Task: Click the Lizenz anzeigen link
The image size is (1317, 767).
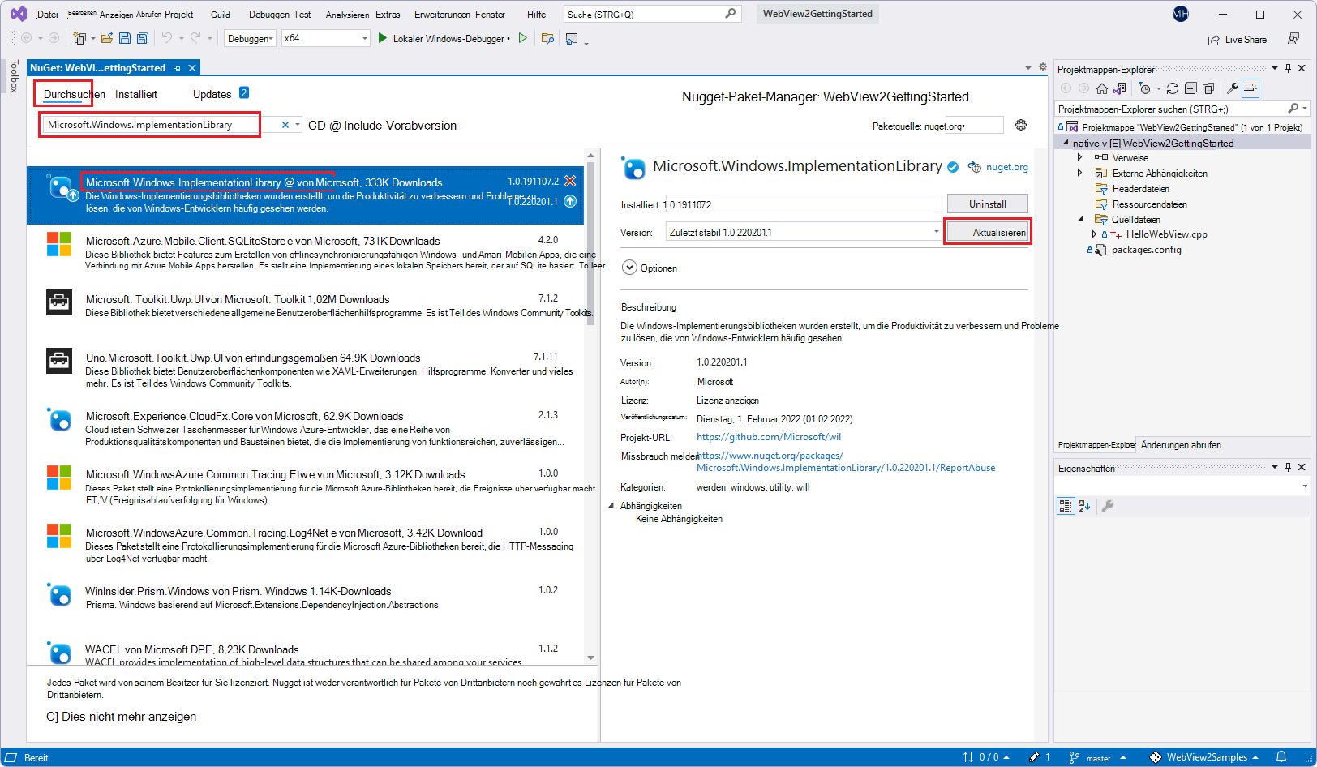Action: click(x=727, y=401)
